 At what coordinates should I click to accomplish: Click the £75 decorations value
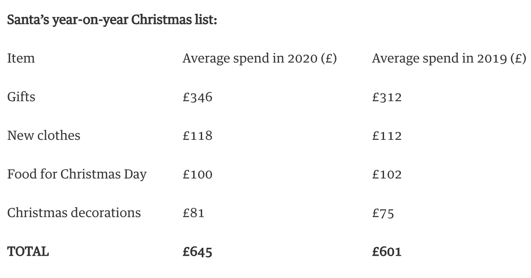point(383,213)
